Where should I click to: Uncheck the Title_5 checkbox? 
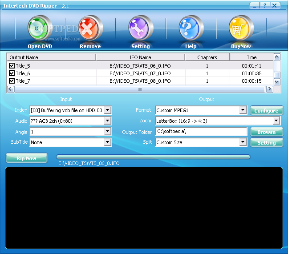coord(12,65)
